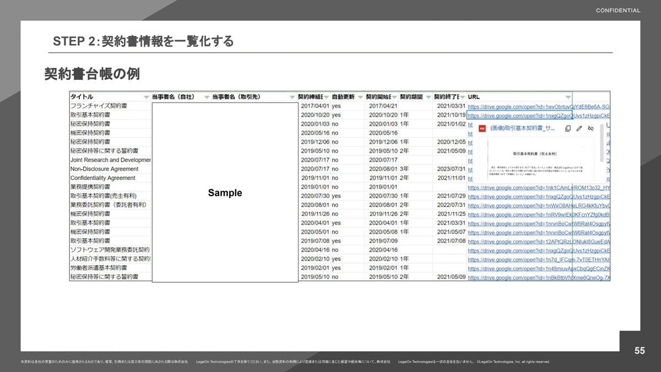Select the start date cell 2019/07/09

coord(382,241)
